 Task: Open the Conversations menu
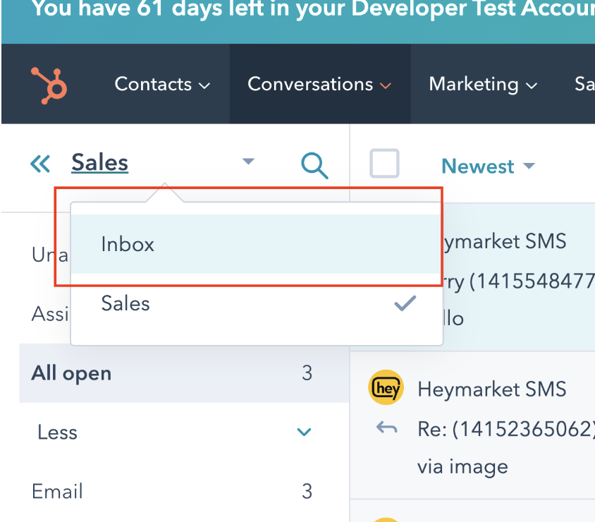click(319, 84)
